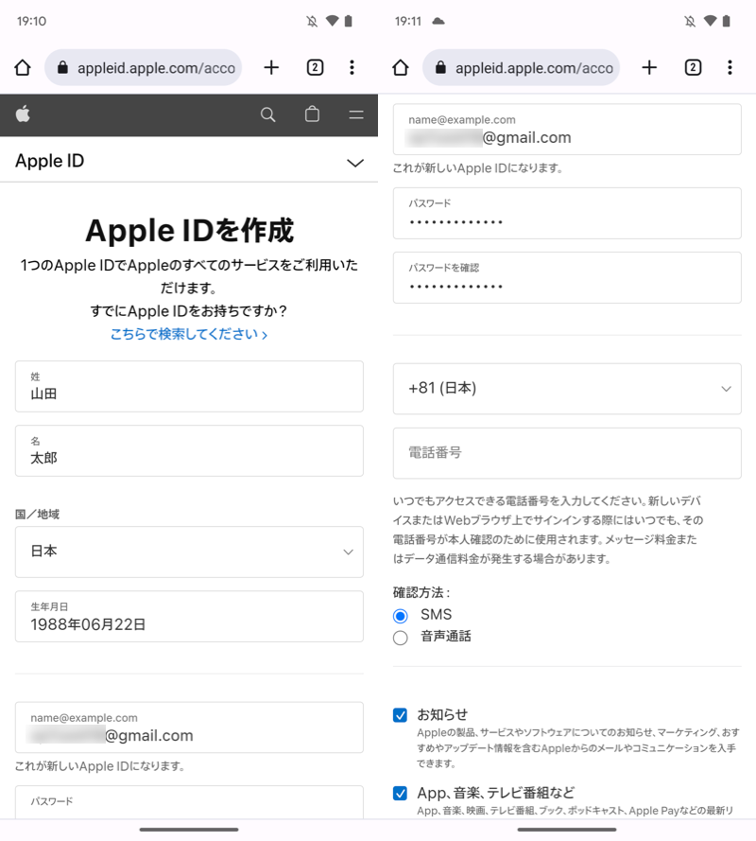Click the こちらで検索してください link

coord(188,334)
